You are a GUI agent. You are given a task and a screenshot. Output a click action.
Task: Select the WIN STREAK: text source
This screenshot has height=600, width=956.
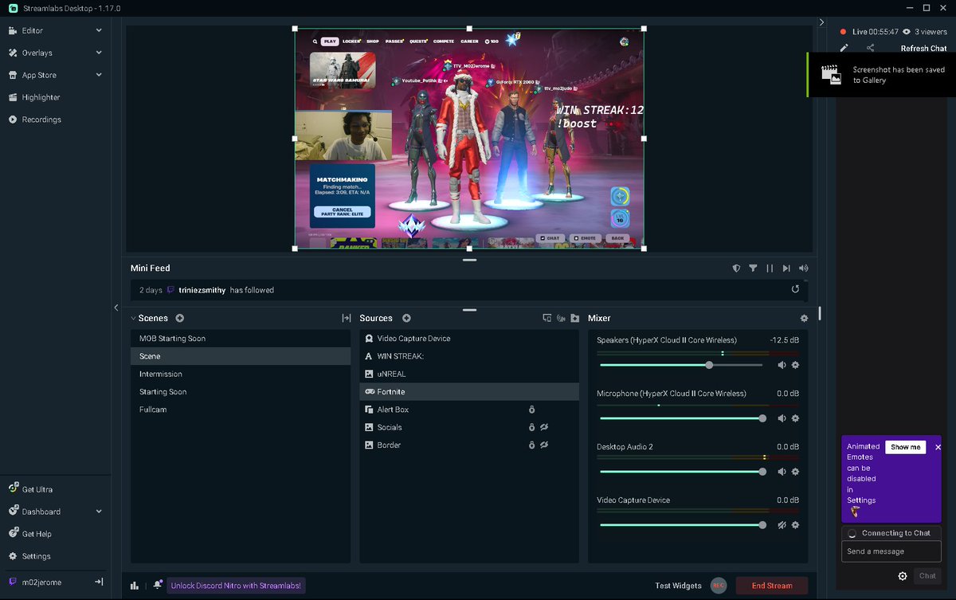pyautogui.click(x=469, y=356)
